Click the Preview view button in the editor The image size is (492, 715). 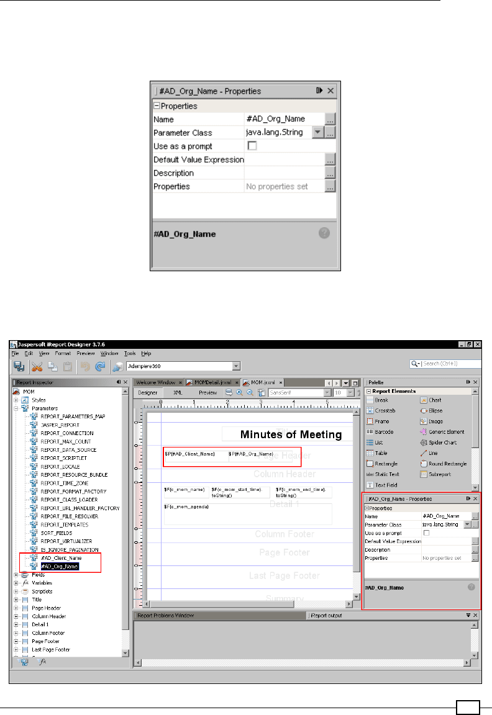207,393
